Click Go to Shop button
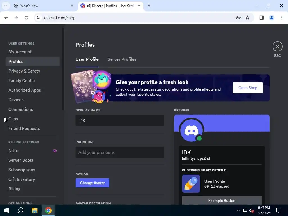Image resolution: width=288 pixels, height=216 pixels. click(x=248, y=88)
